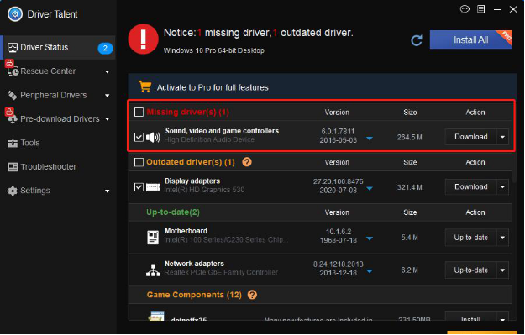Uncheck the Sound, video and game controllers checkbox

139,137
